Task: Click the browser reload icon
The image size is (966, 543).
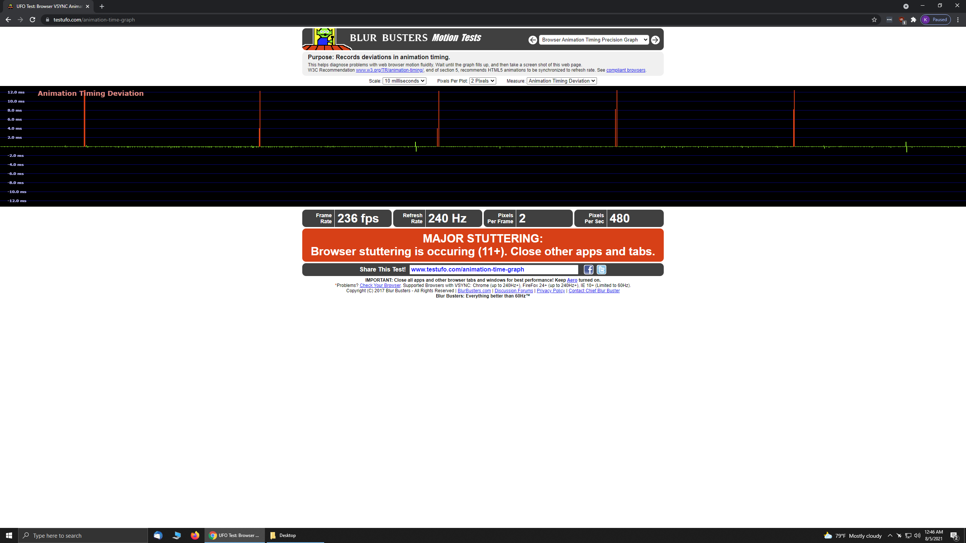Action: click(x=32, y=20)
